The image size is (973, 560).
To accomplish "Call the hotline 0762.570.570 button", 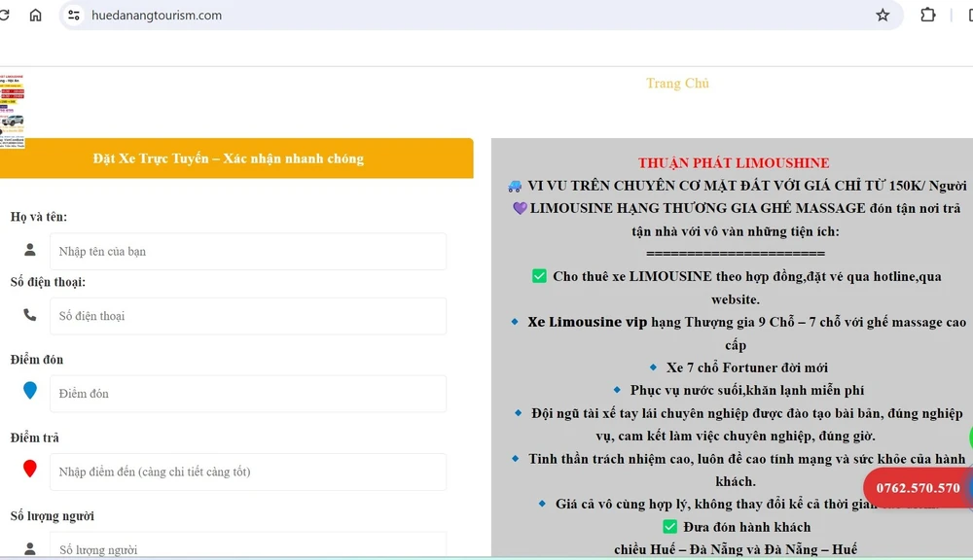I will 918,488.
